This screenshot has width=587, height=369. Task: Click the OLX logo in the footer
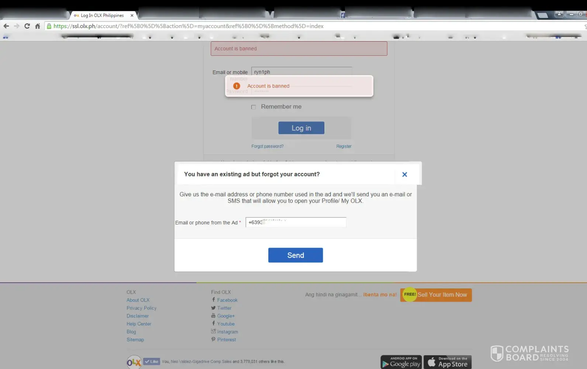[134, 362]
